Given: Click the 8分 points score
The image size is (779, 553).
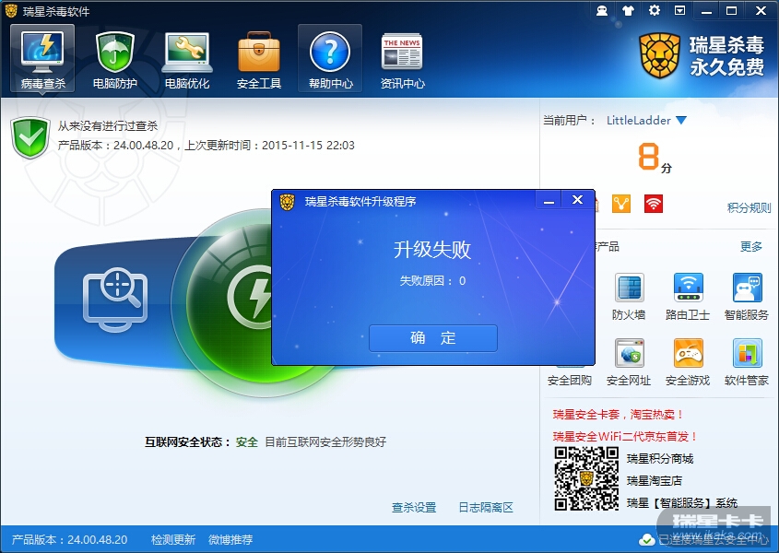Looking at the screenshot, I should [655, 157].
